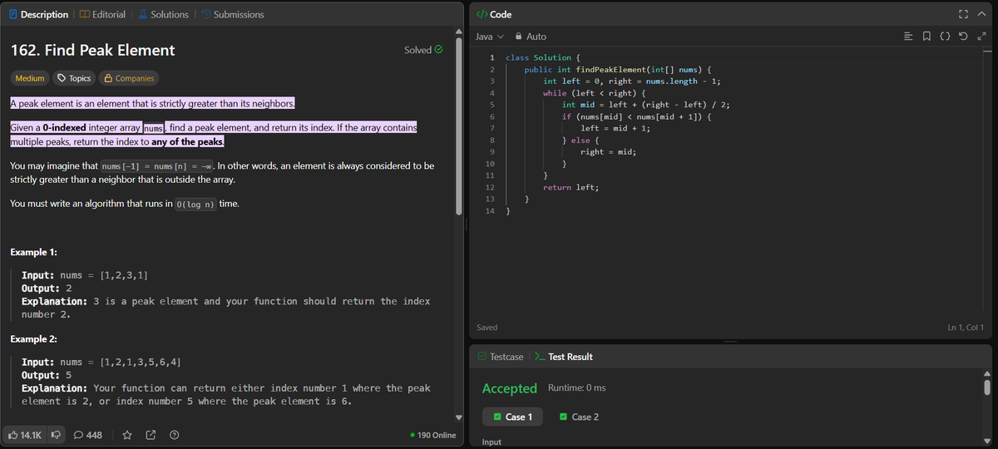
Task: Like the problem with thumbs up
Action: pos(27,434)
